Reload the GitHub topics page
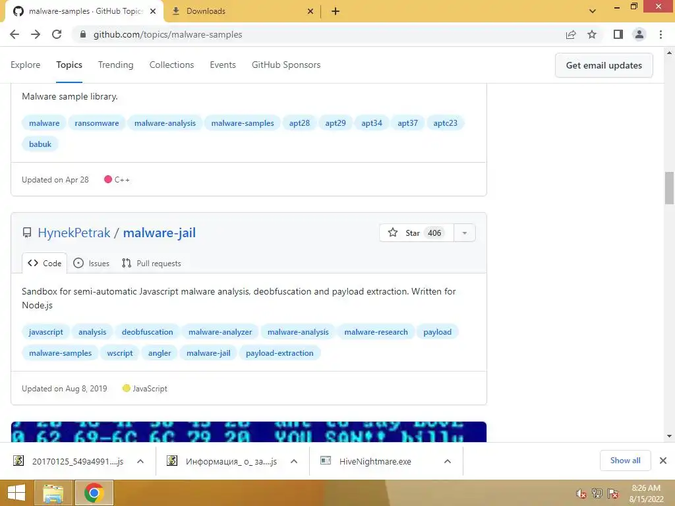Screen dimensions: 675x506 [x=57, y=34]
